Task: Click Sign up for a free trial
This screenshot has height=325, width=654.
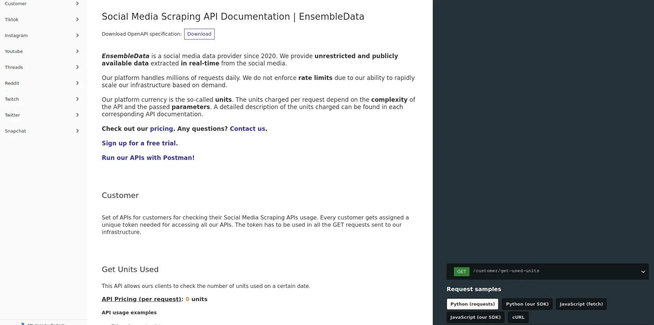Action: [x=140, y=143]
